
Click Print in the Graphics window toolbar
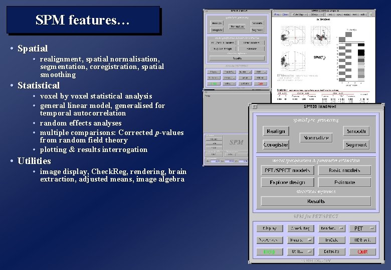coord(277,14)
